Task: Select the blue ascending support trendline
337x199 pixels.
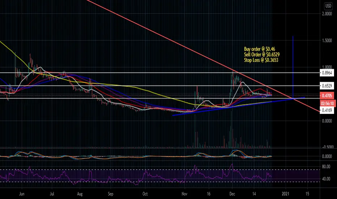Action: [x=239, y=106]
